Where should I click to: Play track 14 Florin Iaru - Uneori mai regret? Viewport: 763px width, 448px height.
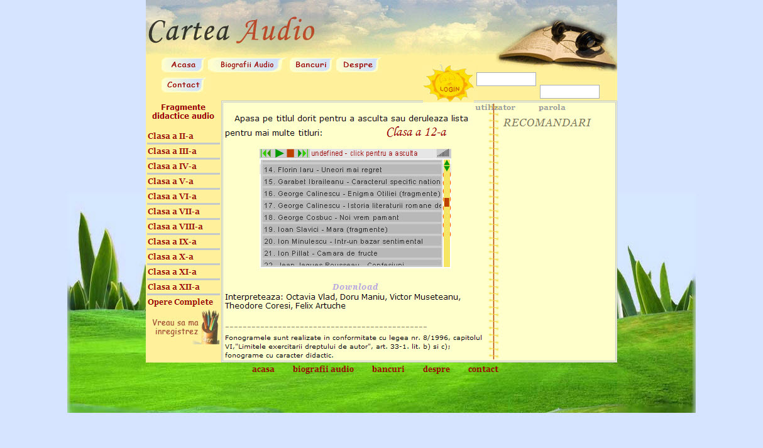(x=352, y=170)
